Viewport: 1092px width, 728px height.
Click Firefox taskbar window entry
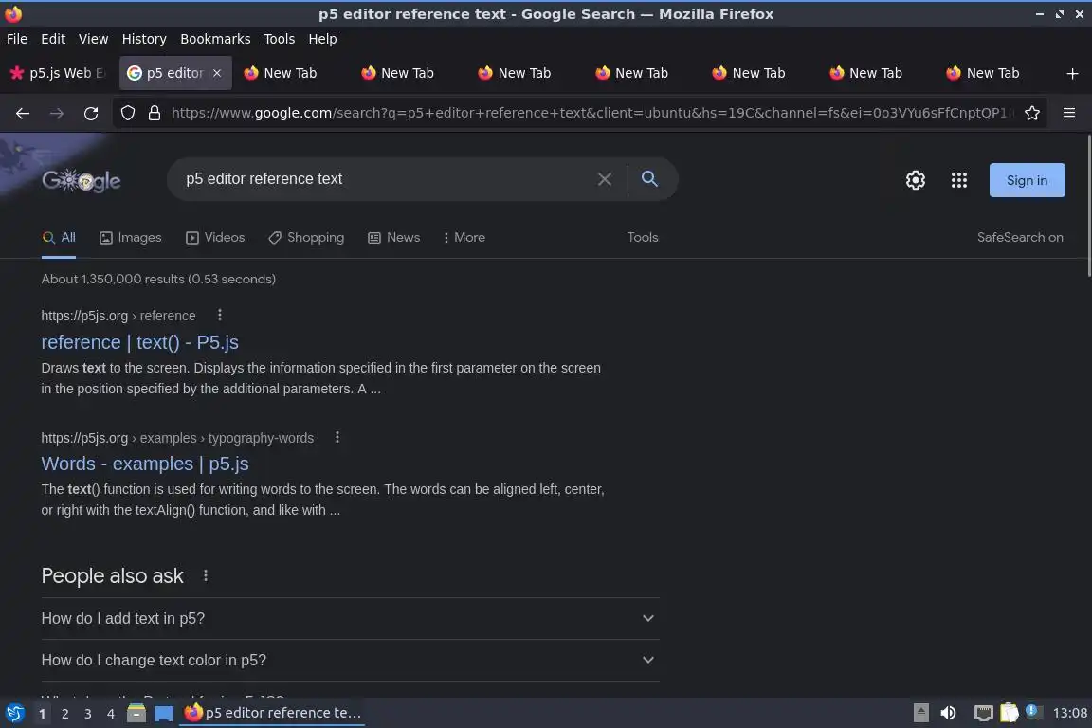(x=272, y=714)
